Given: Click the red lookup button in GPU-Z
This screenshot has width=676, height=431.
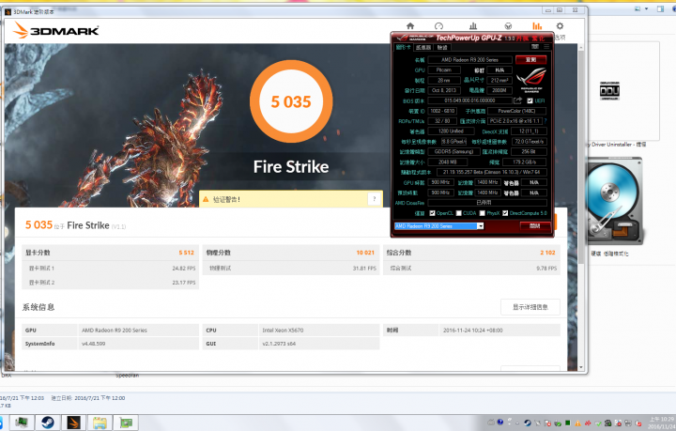Looking at the screenshot, I should pyautogui.click(x=531, y=59).
